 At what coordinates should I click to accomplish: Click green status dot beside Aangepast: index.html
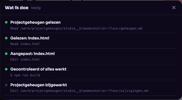pyautogui.click(x=6, y=54)
